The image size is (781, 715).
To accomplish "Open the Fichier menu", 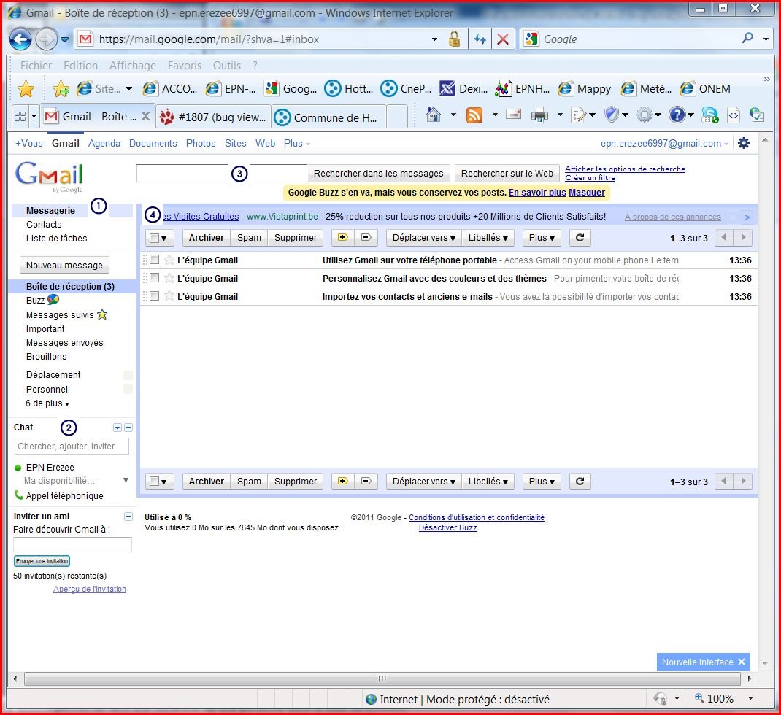I will point(36,66).
